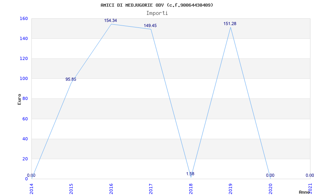The image size is (314, 196).
Task: Click the 60 y-axis tick label
Action: (25, 119)
